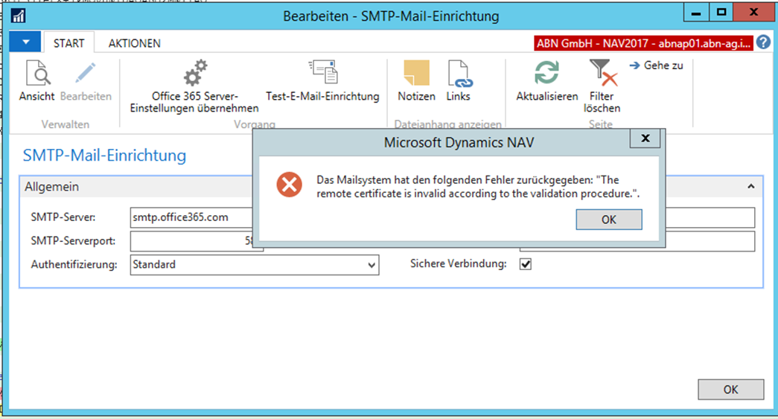Minimize the SMTP-Mail-Einrichtung window
This screenshot has height=419, width=778.
696,13
